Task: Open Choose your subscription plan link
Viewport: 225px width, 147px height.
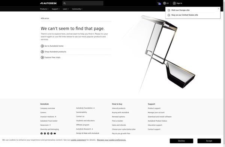Action: coord(124,129)
